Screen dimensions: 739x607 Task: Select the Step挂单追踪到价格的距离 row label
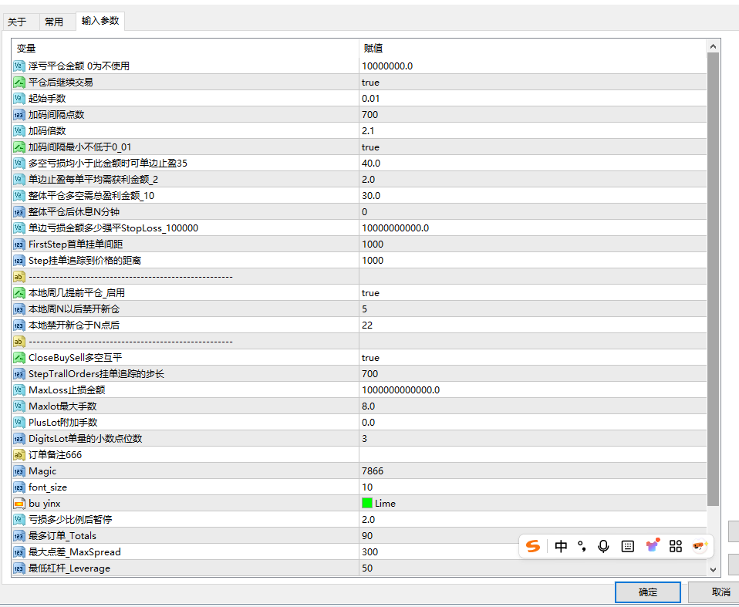[85, 261]
